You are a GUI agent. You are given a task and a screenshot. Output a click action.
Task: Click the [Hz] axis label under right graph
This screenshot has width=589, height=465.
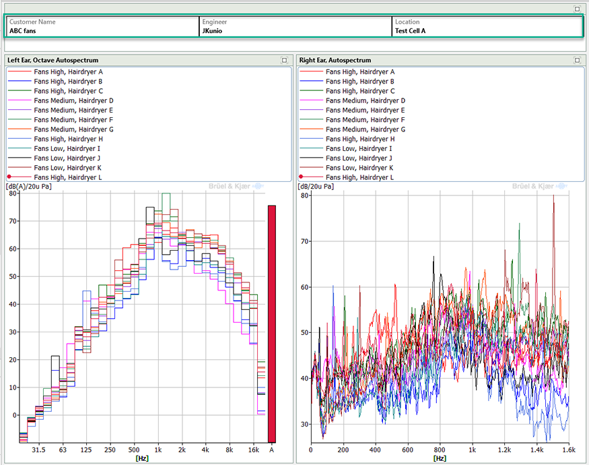440,458
